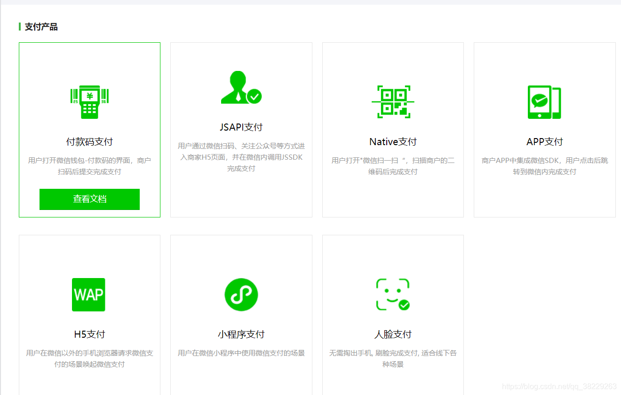Select the H5支付 title
This screenshot has width=621, height=395.
[89, 334]
